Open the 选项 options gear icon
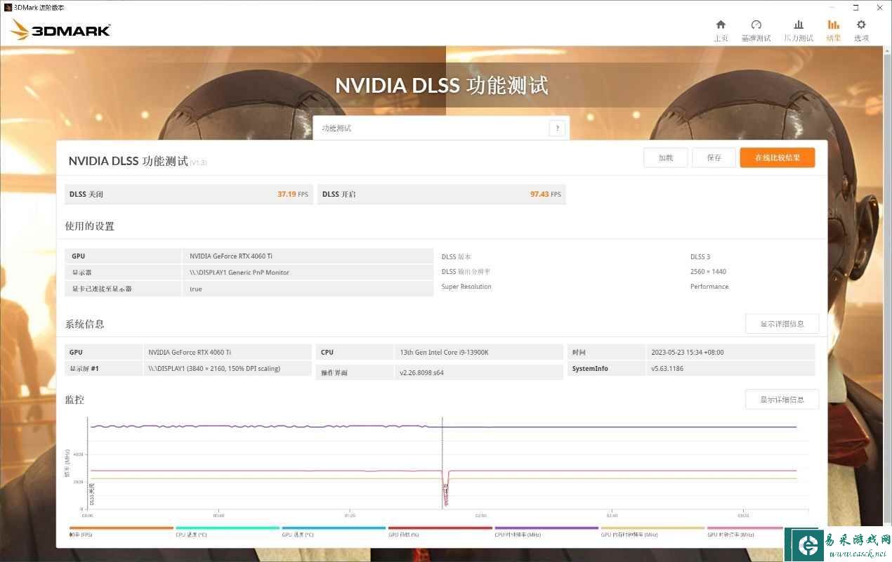 point(861,25)
